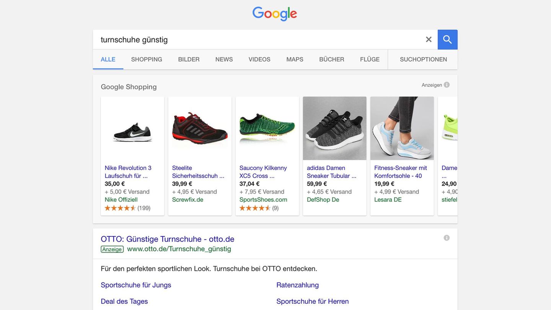Open the News tab

[224, 59]
